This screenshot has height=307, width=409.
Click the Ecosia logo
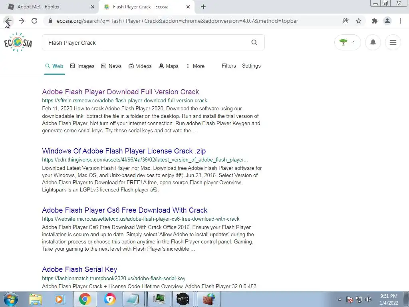18,42
